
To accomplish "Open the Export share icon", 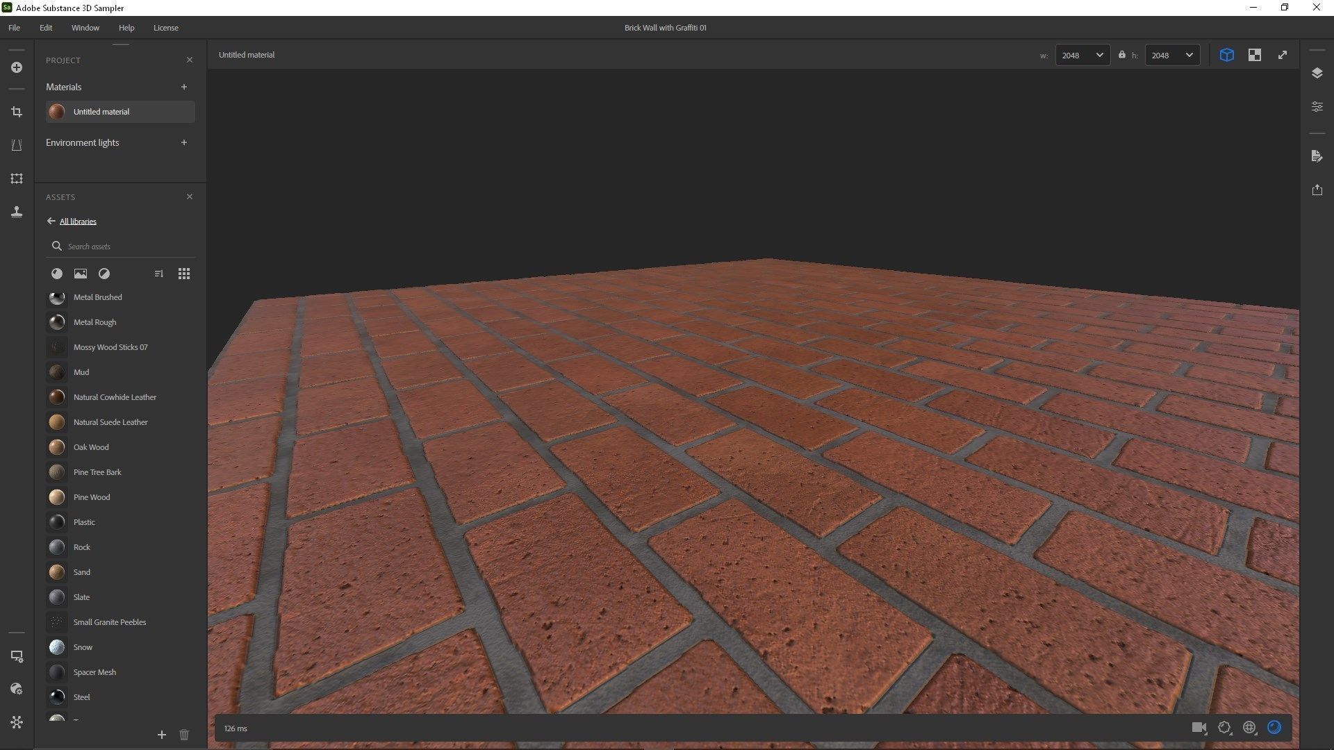I will pyautogui.click(x=1317, y=190).
